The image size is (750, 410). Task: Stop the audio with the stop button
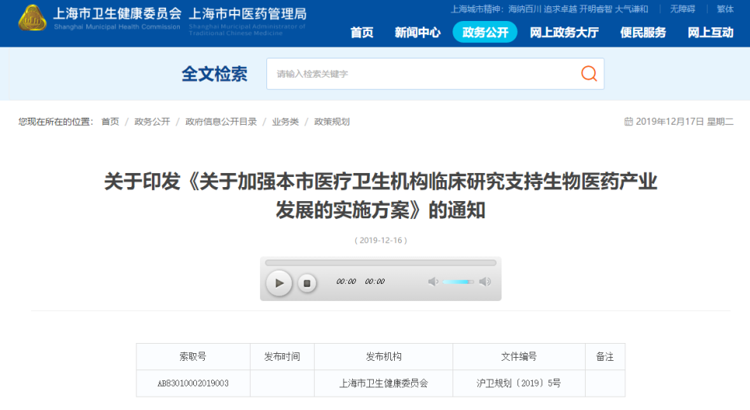(307, 283)
